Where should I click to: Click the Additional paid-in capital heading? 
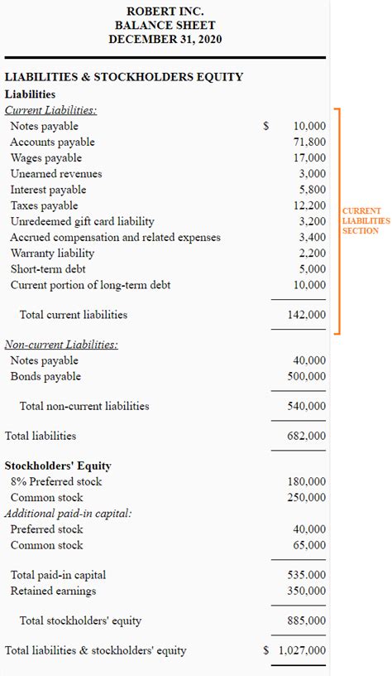coord(68,514)
